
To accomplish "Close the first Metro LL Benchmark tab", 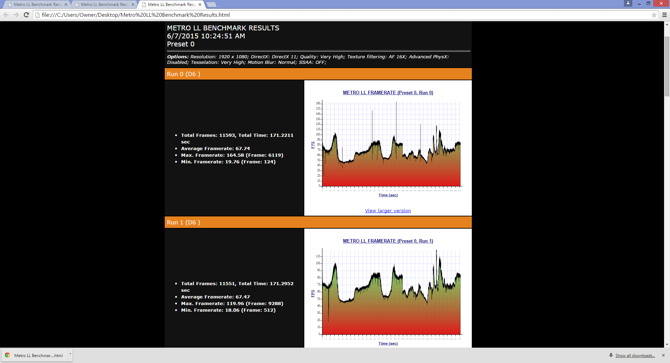I will 66,5.
